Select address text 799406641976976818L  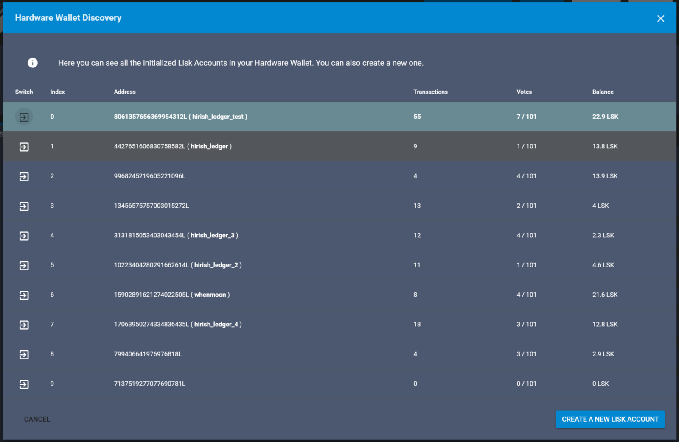pos(148,354)
